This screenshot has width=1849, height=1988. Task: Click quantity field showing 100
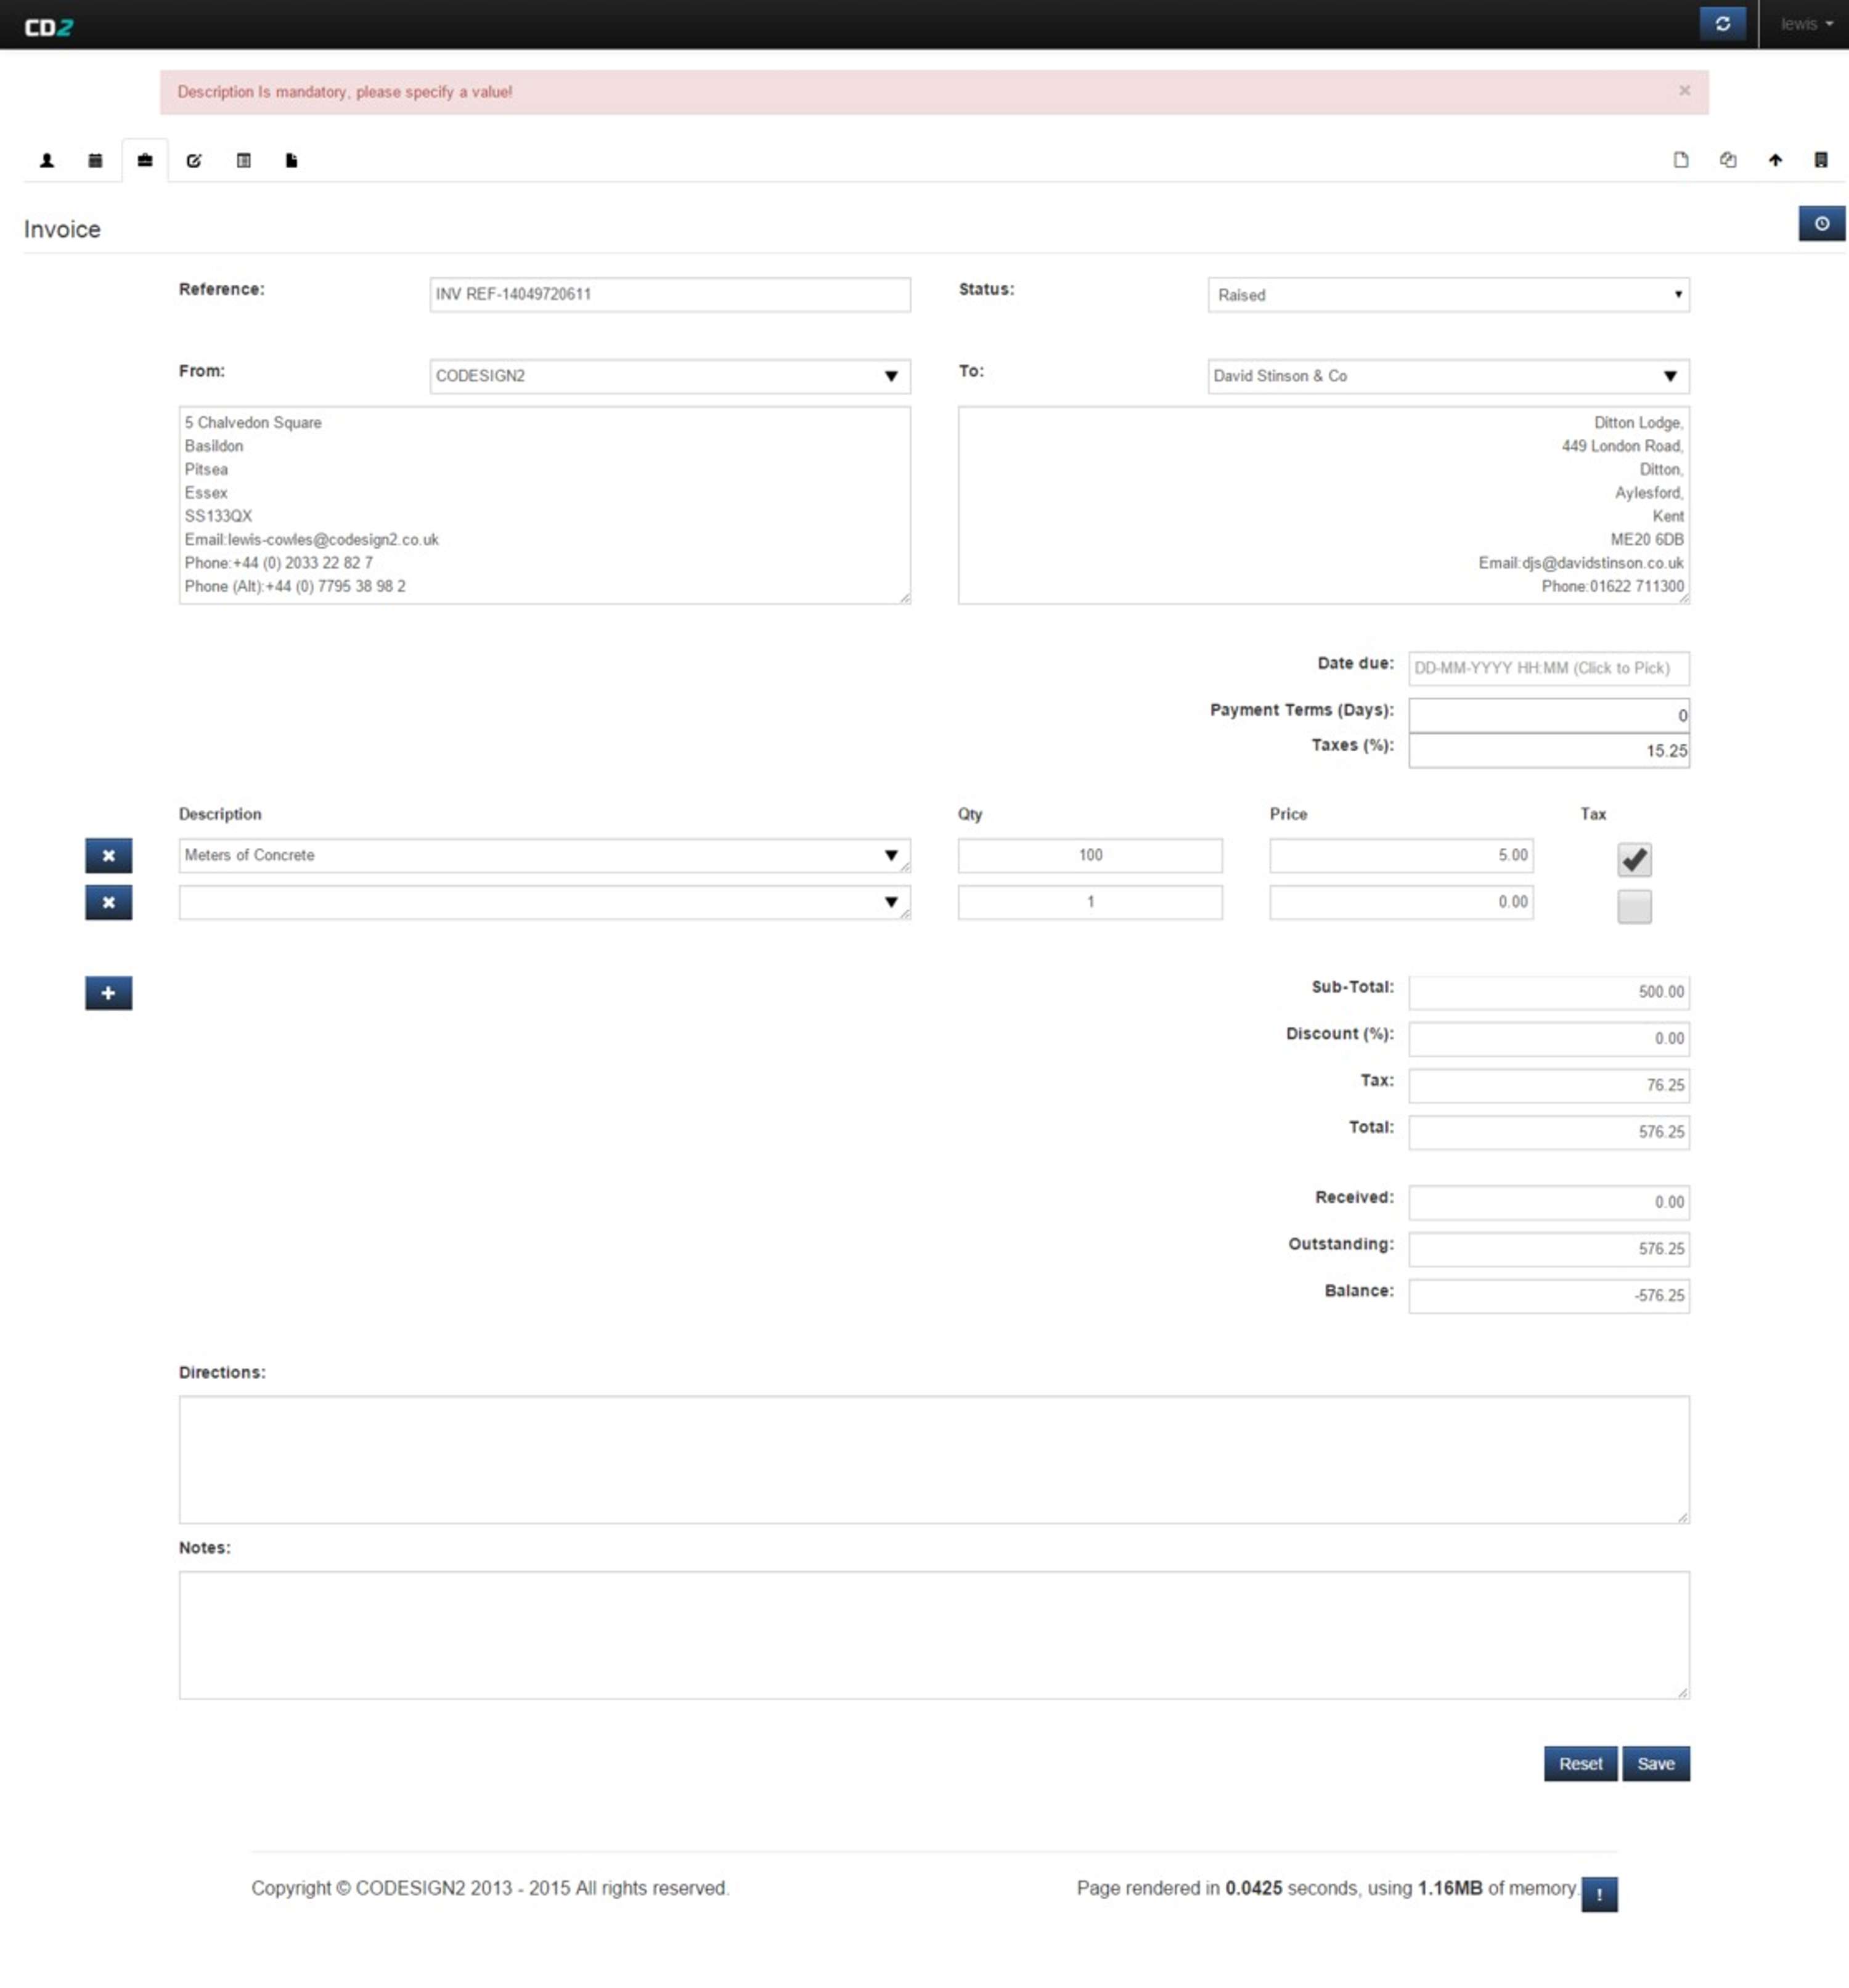click(1090, 856)
